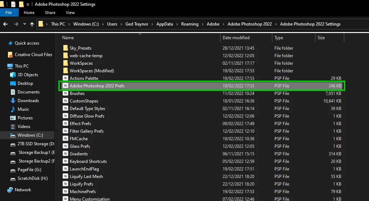Navigate to Adobe Photoshop 2022 breadcrumb
The width and height of the screenshot is (369, 201).
250,24
